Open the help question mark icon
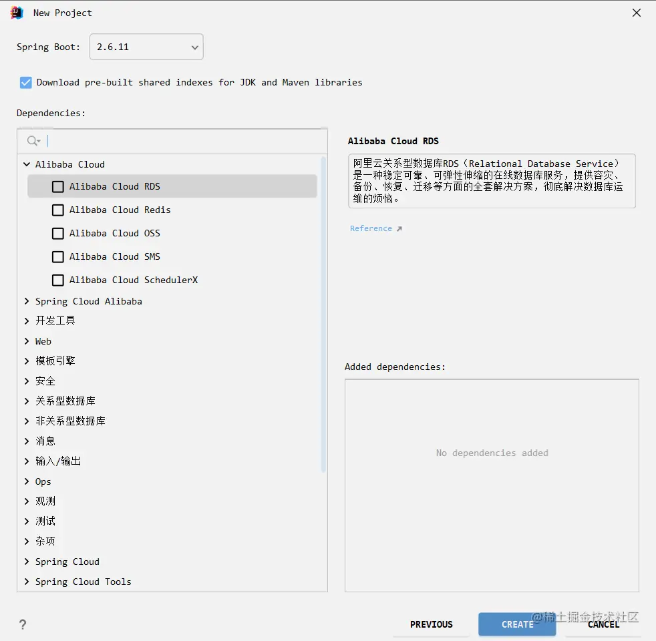The image size is (656, 641). [x=22, y=624]
